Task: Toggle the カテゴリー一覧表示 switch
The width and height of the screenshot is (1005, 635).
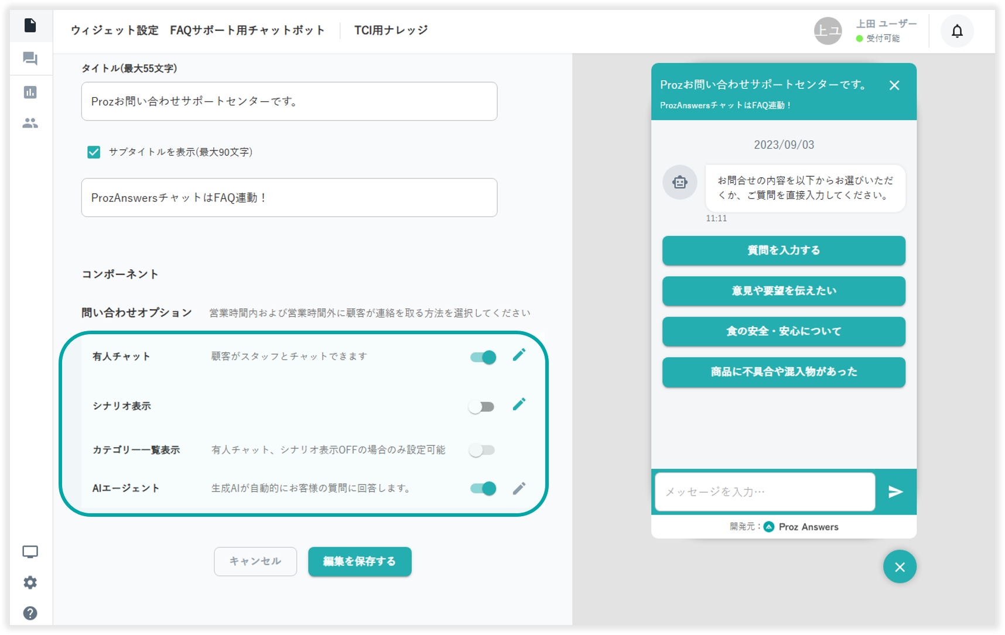Action: (x=481, y=450)
